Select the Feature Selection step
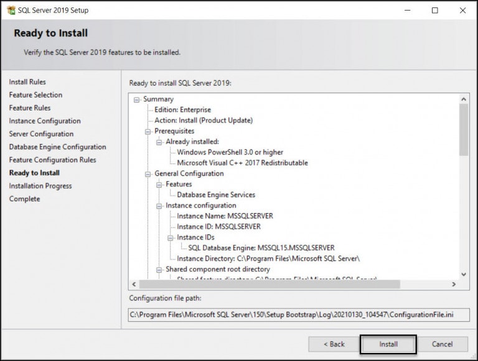The width and height of the screenshot is (478, 361). [x=35, y=95]
